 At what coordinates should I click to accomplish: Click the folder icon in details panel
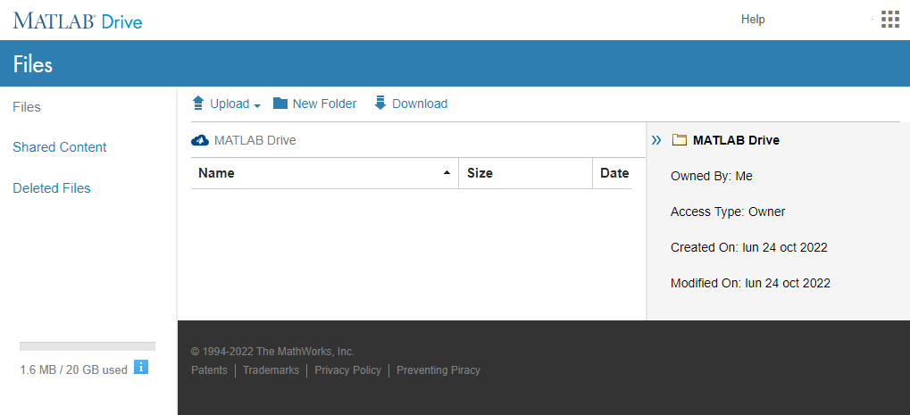point(680,140)
